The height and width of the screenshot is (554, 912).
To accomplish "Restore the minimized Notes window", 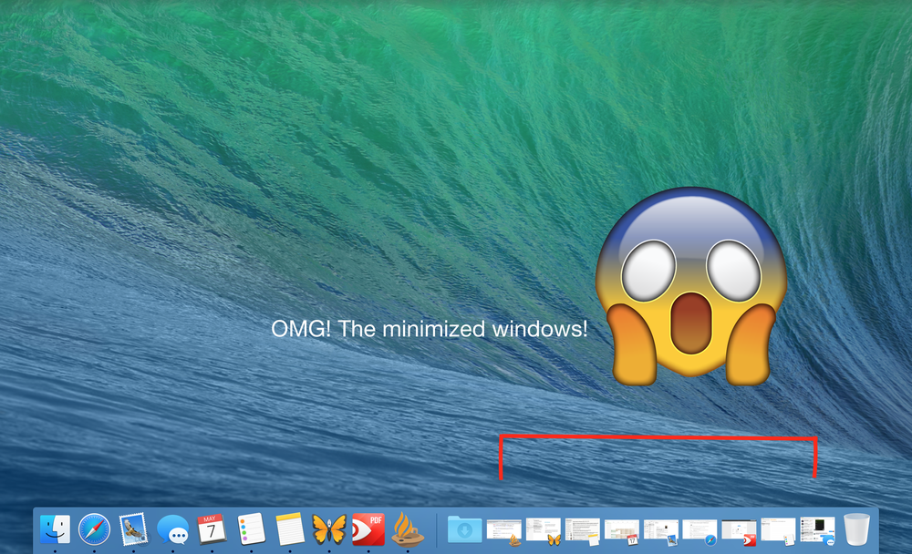I will [582, 530].
